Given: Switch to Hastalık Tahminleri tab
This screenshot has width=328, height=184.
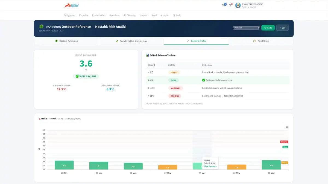Looking at the screenshot, I should [66, 41].
